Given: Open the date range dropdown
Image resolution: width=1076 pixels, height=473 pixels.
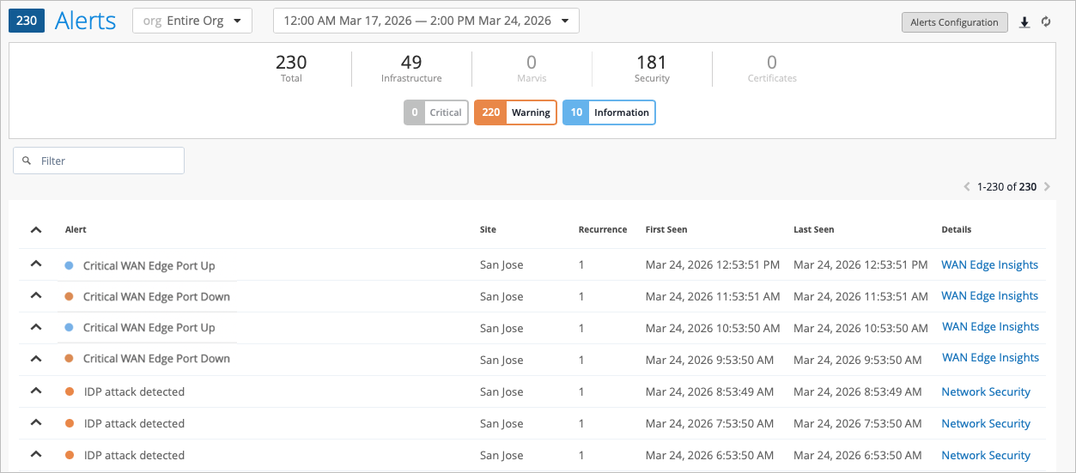Looking at the screenshot, I should [426, 21].
